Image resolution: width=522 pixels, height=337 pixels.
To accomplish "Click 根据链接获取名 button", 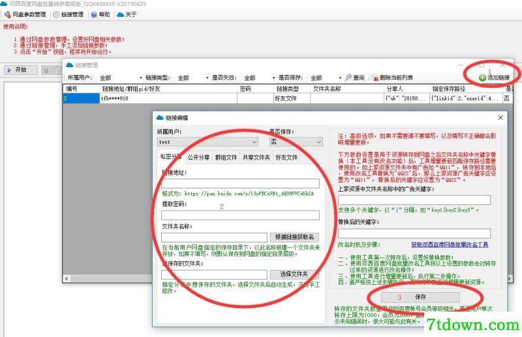I will tap(294, 237).
